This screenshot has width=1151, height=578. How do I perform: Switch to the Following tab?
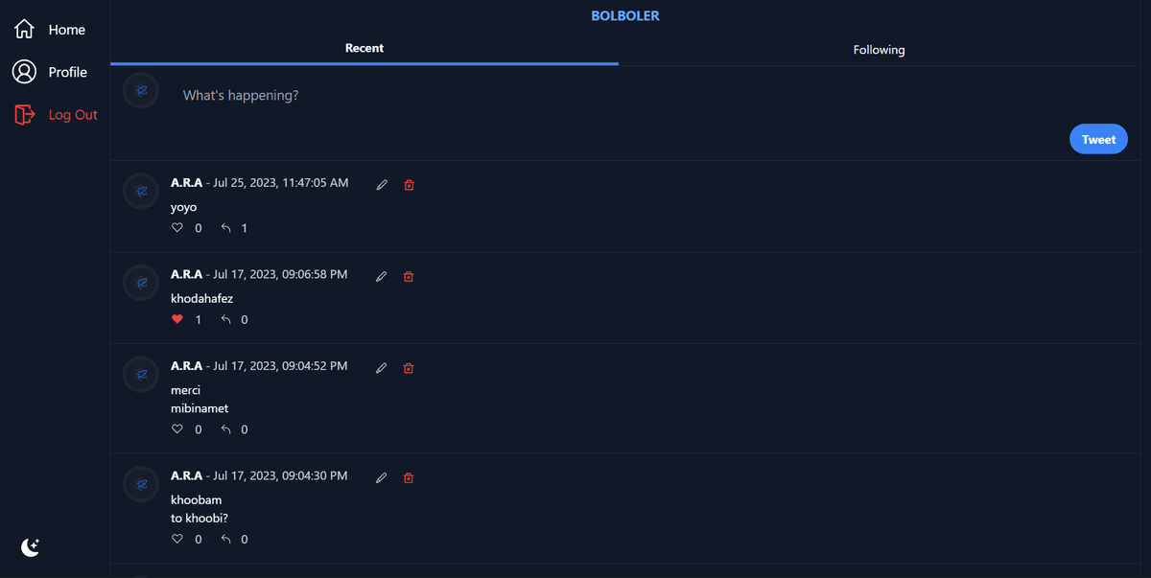879,50
